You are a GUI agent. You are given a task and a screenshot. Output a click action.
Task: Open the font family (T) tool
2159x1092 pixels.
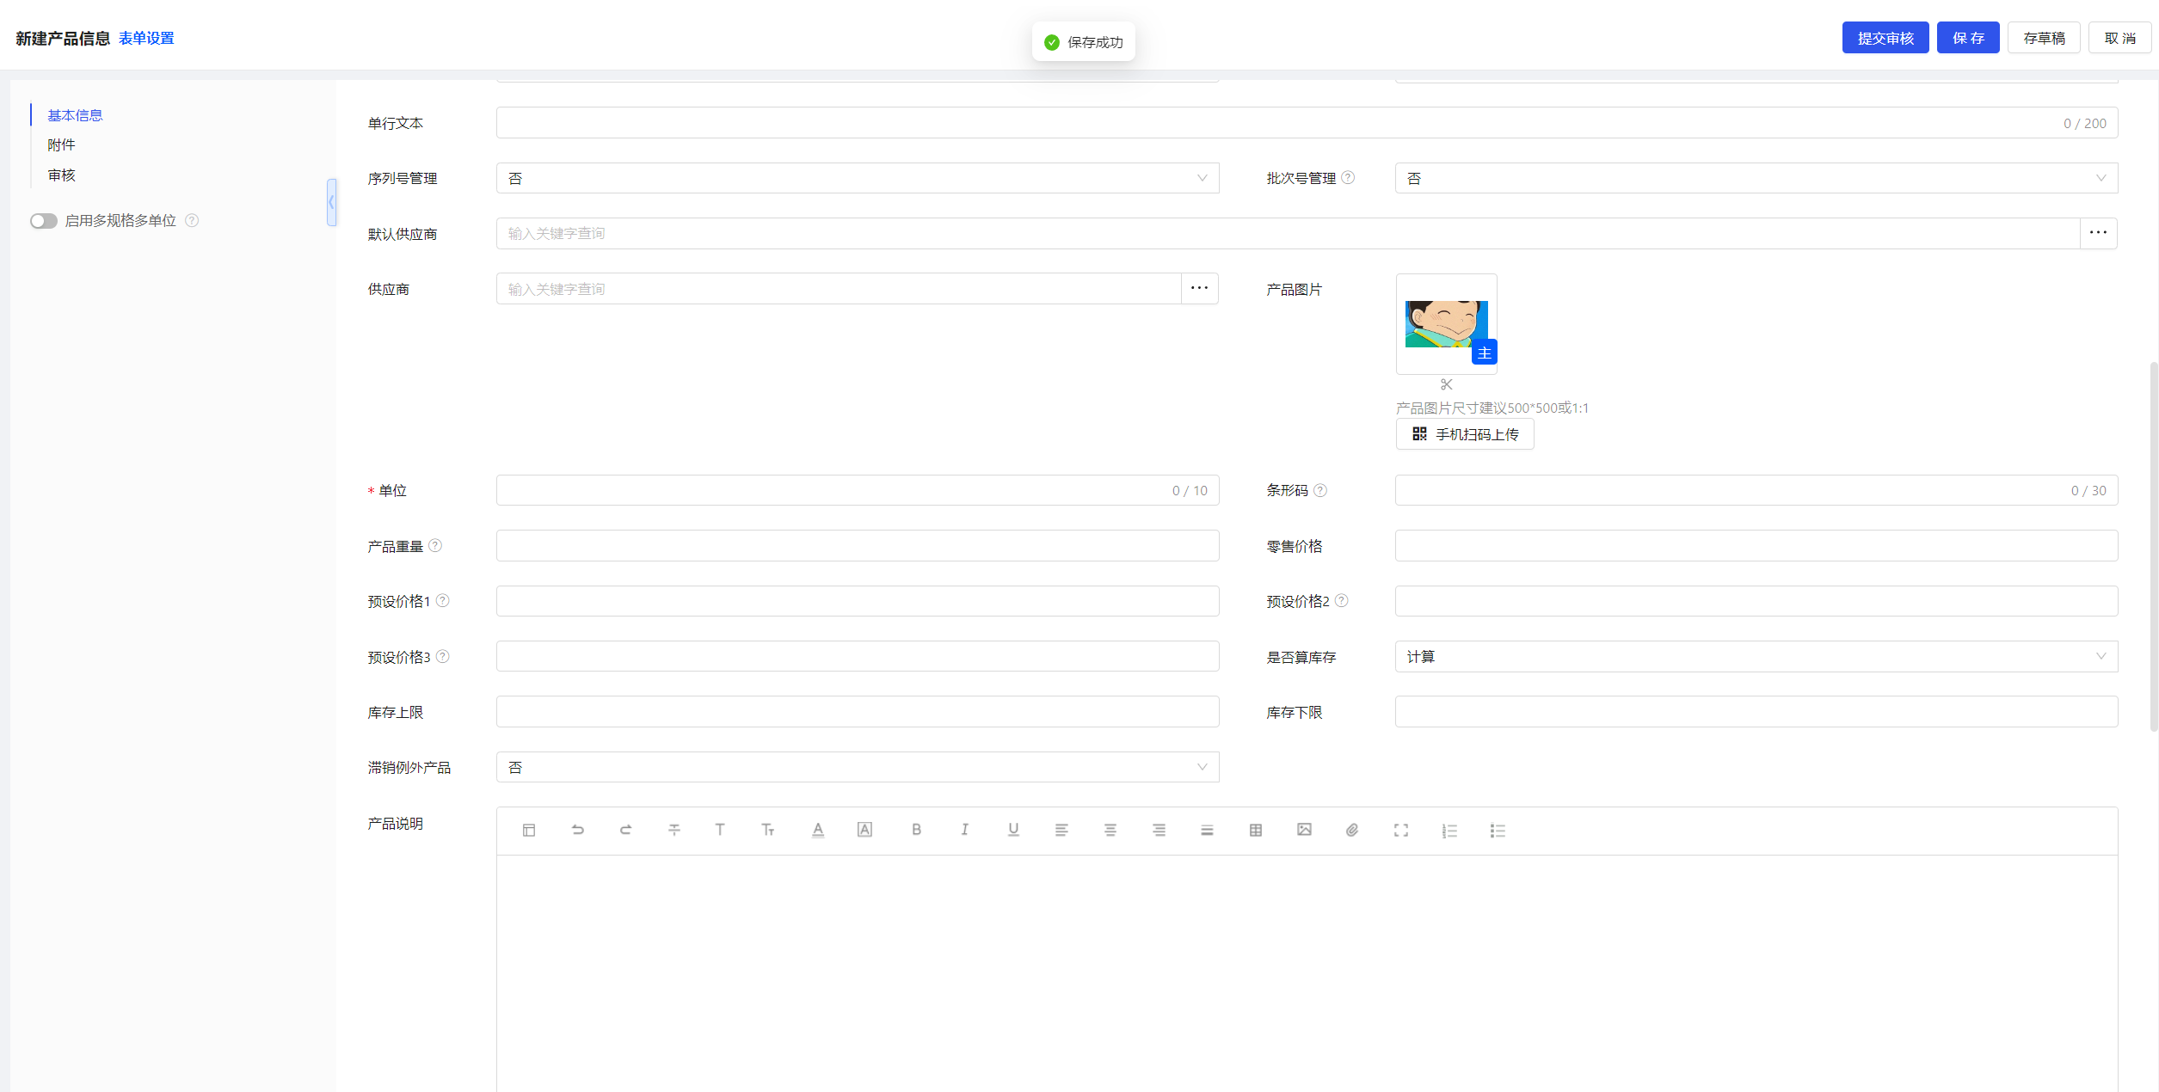click(x=720, y=830)
